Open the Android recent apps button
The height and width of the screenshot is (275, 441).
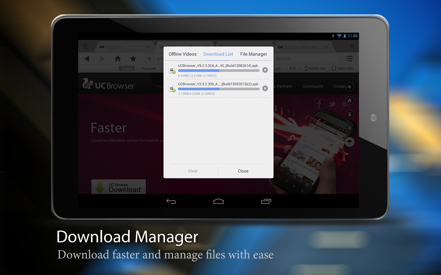[x=266, y=201]
